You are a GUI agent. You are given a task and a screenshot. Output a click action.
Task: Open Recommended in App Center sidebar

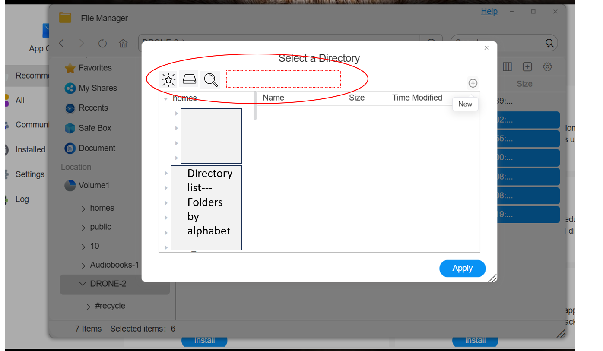28,76
